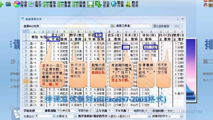Open the 早课节数 dropdown
The height and width of the screenshot is (120, 213).
(x=94, y=111)
